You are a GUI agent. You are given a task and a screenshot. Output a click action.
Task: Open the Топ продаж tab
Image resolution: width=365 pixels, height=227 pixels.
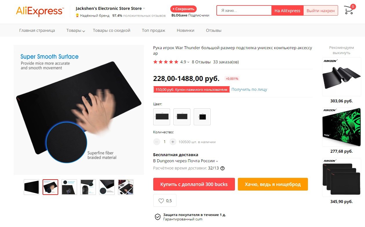click(154, 30)
